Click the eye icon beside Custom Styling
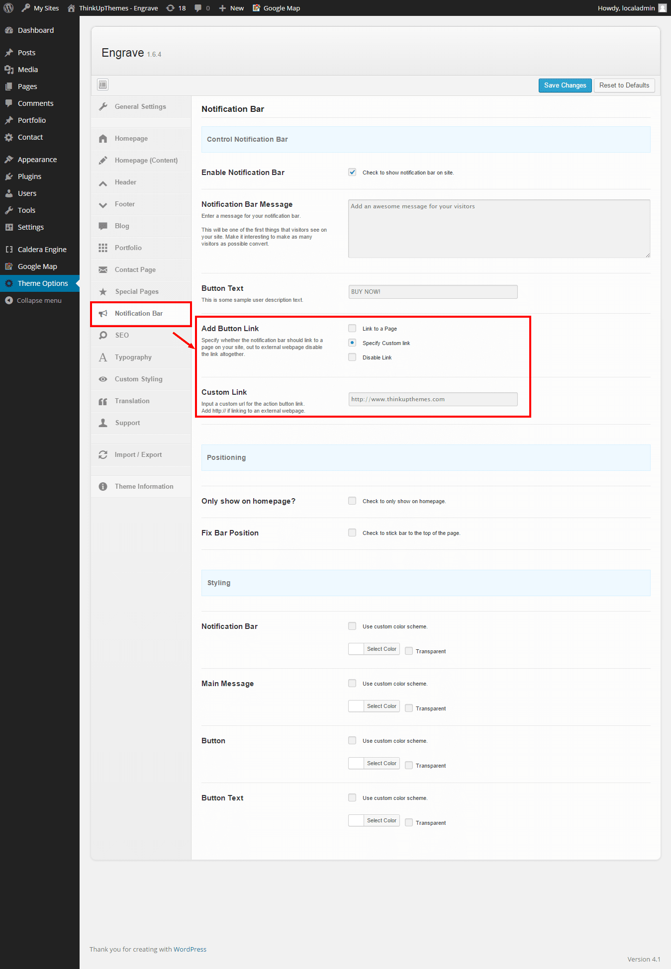 pos(103,379)
